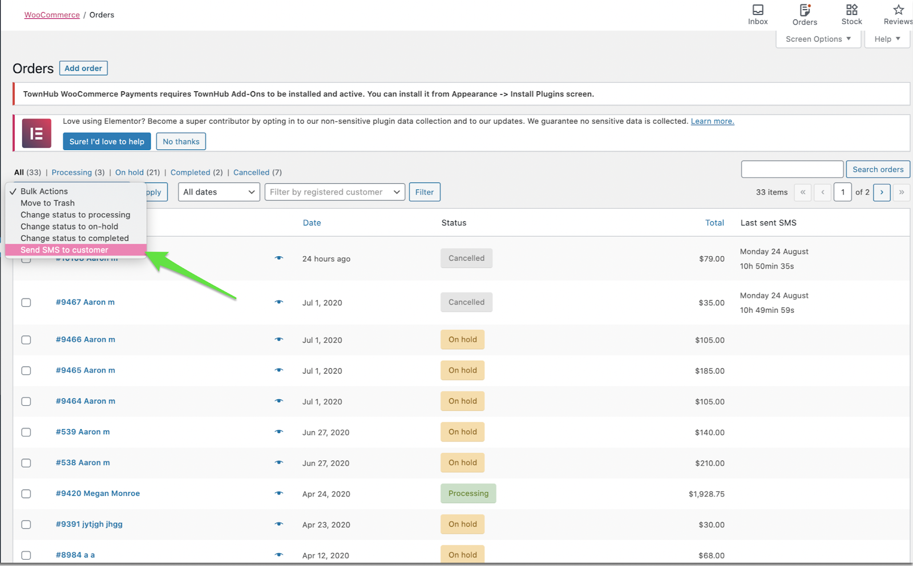Open the Orders activity panel icon

(x=805, y=10)
